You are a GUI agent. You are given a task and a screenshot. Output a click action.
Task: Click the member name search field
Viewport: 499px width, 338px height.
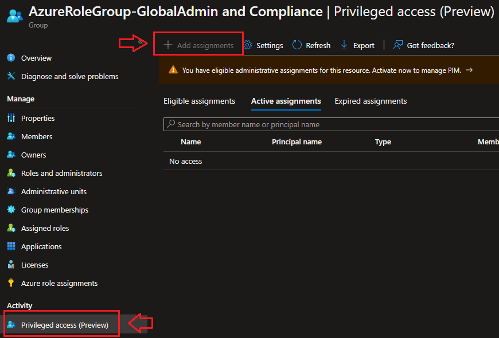[331, 124]
